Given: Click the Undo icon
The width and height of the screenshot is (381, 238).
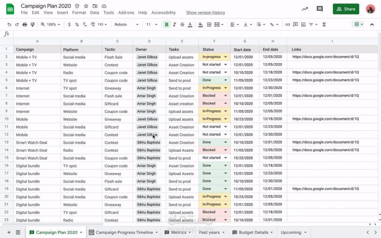Looking at the screenshot, I should [9, 25].
